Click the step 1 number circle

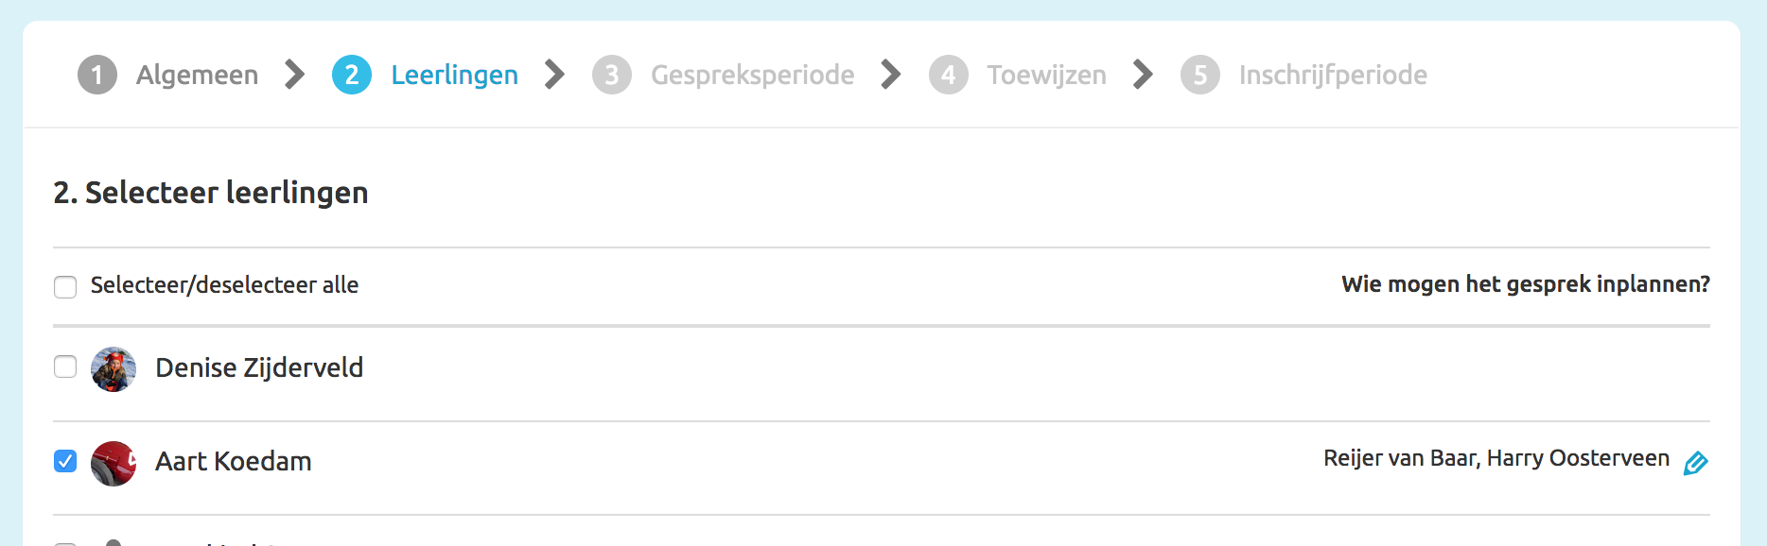tap(97, 76)
